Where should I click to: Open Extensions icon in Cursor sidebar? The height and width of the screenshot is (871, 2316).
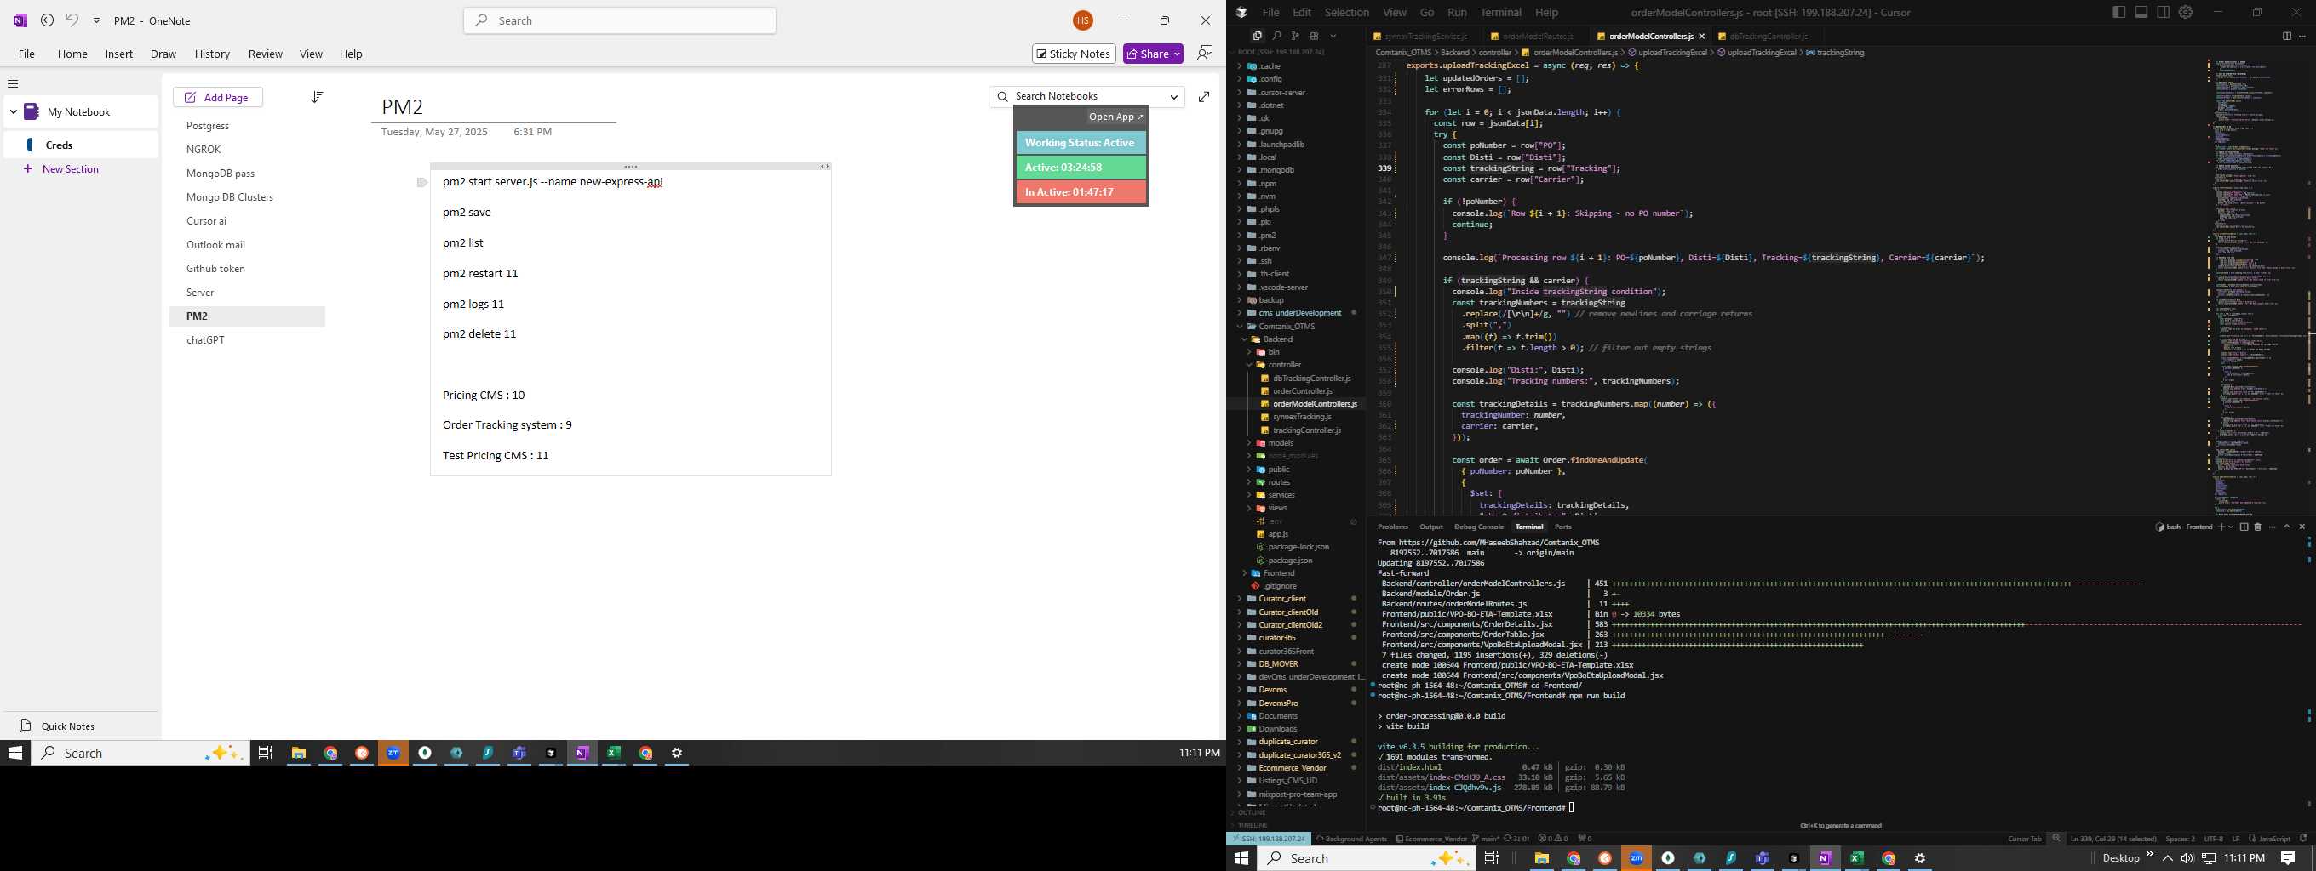[x=1315, y=36]
